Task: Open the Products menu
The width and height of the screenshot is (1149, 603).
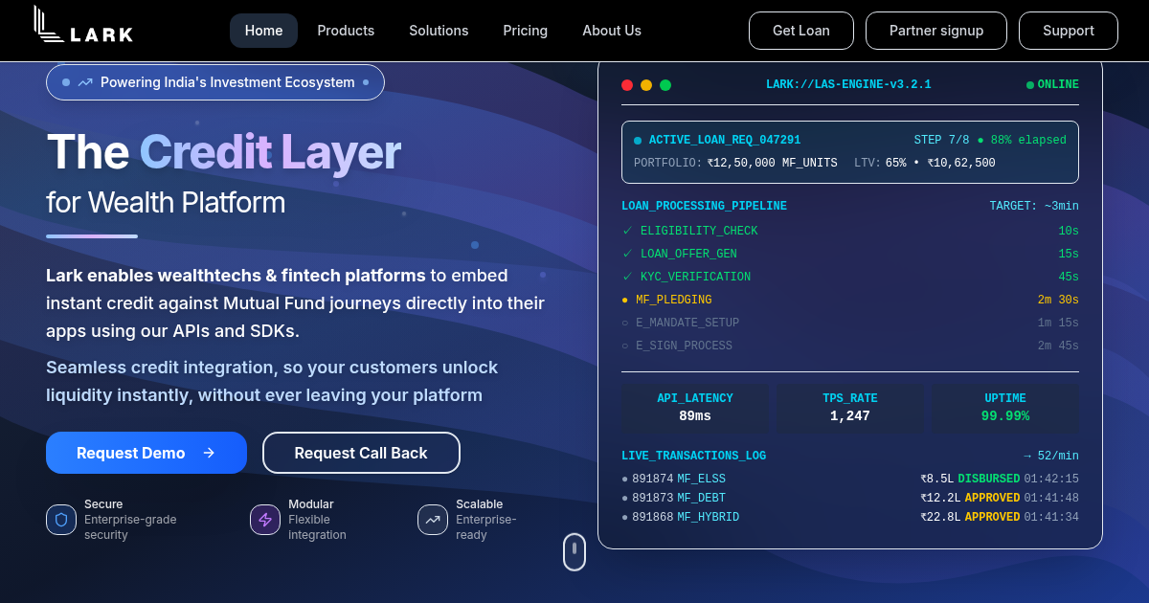Action: tap(346, 31)
